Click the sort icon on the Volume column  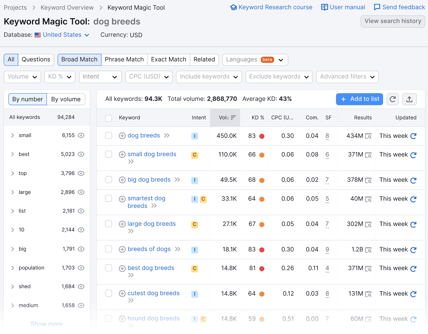(233, 117)
